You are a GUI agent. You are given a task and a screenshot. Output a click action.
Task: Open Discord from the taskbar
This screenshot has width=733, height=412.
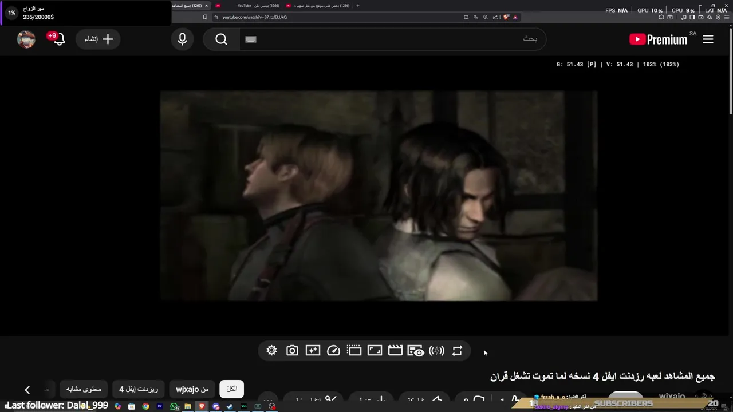[216, 406]
